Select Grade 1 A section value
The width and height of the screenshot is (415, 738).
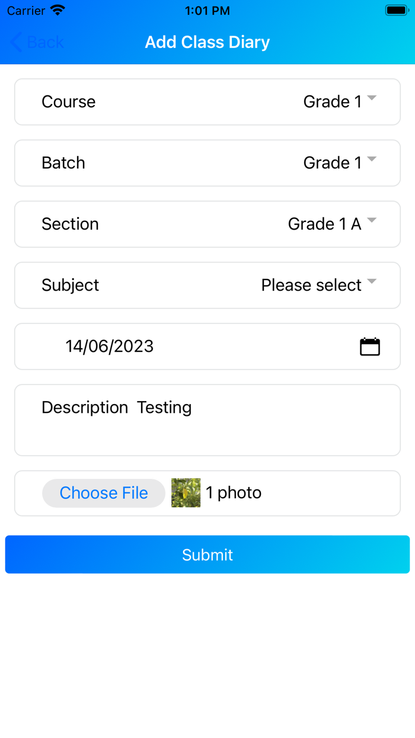324,224
